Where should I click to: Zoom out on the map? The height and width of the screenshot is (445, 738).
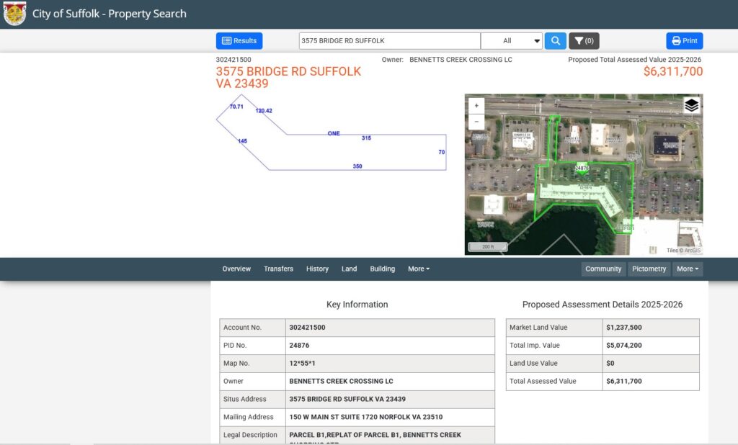476,122
